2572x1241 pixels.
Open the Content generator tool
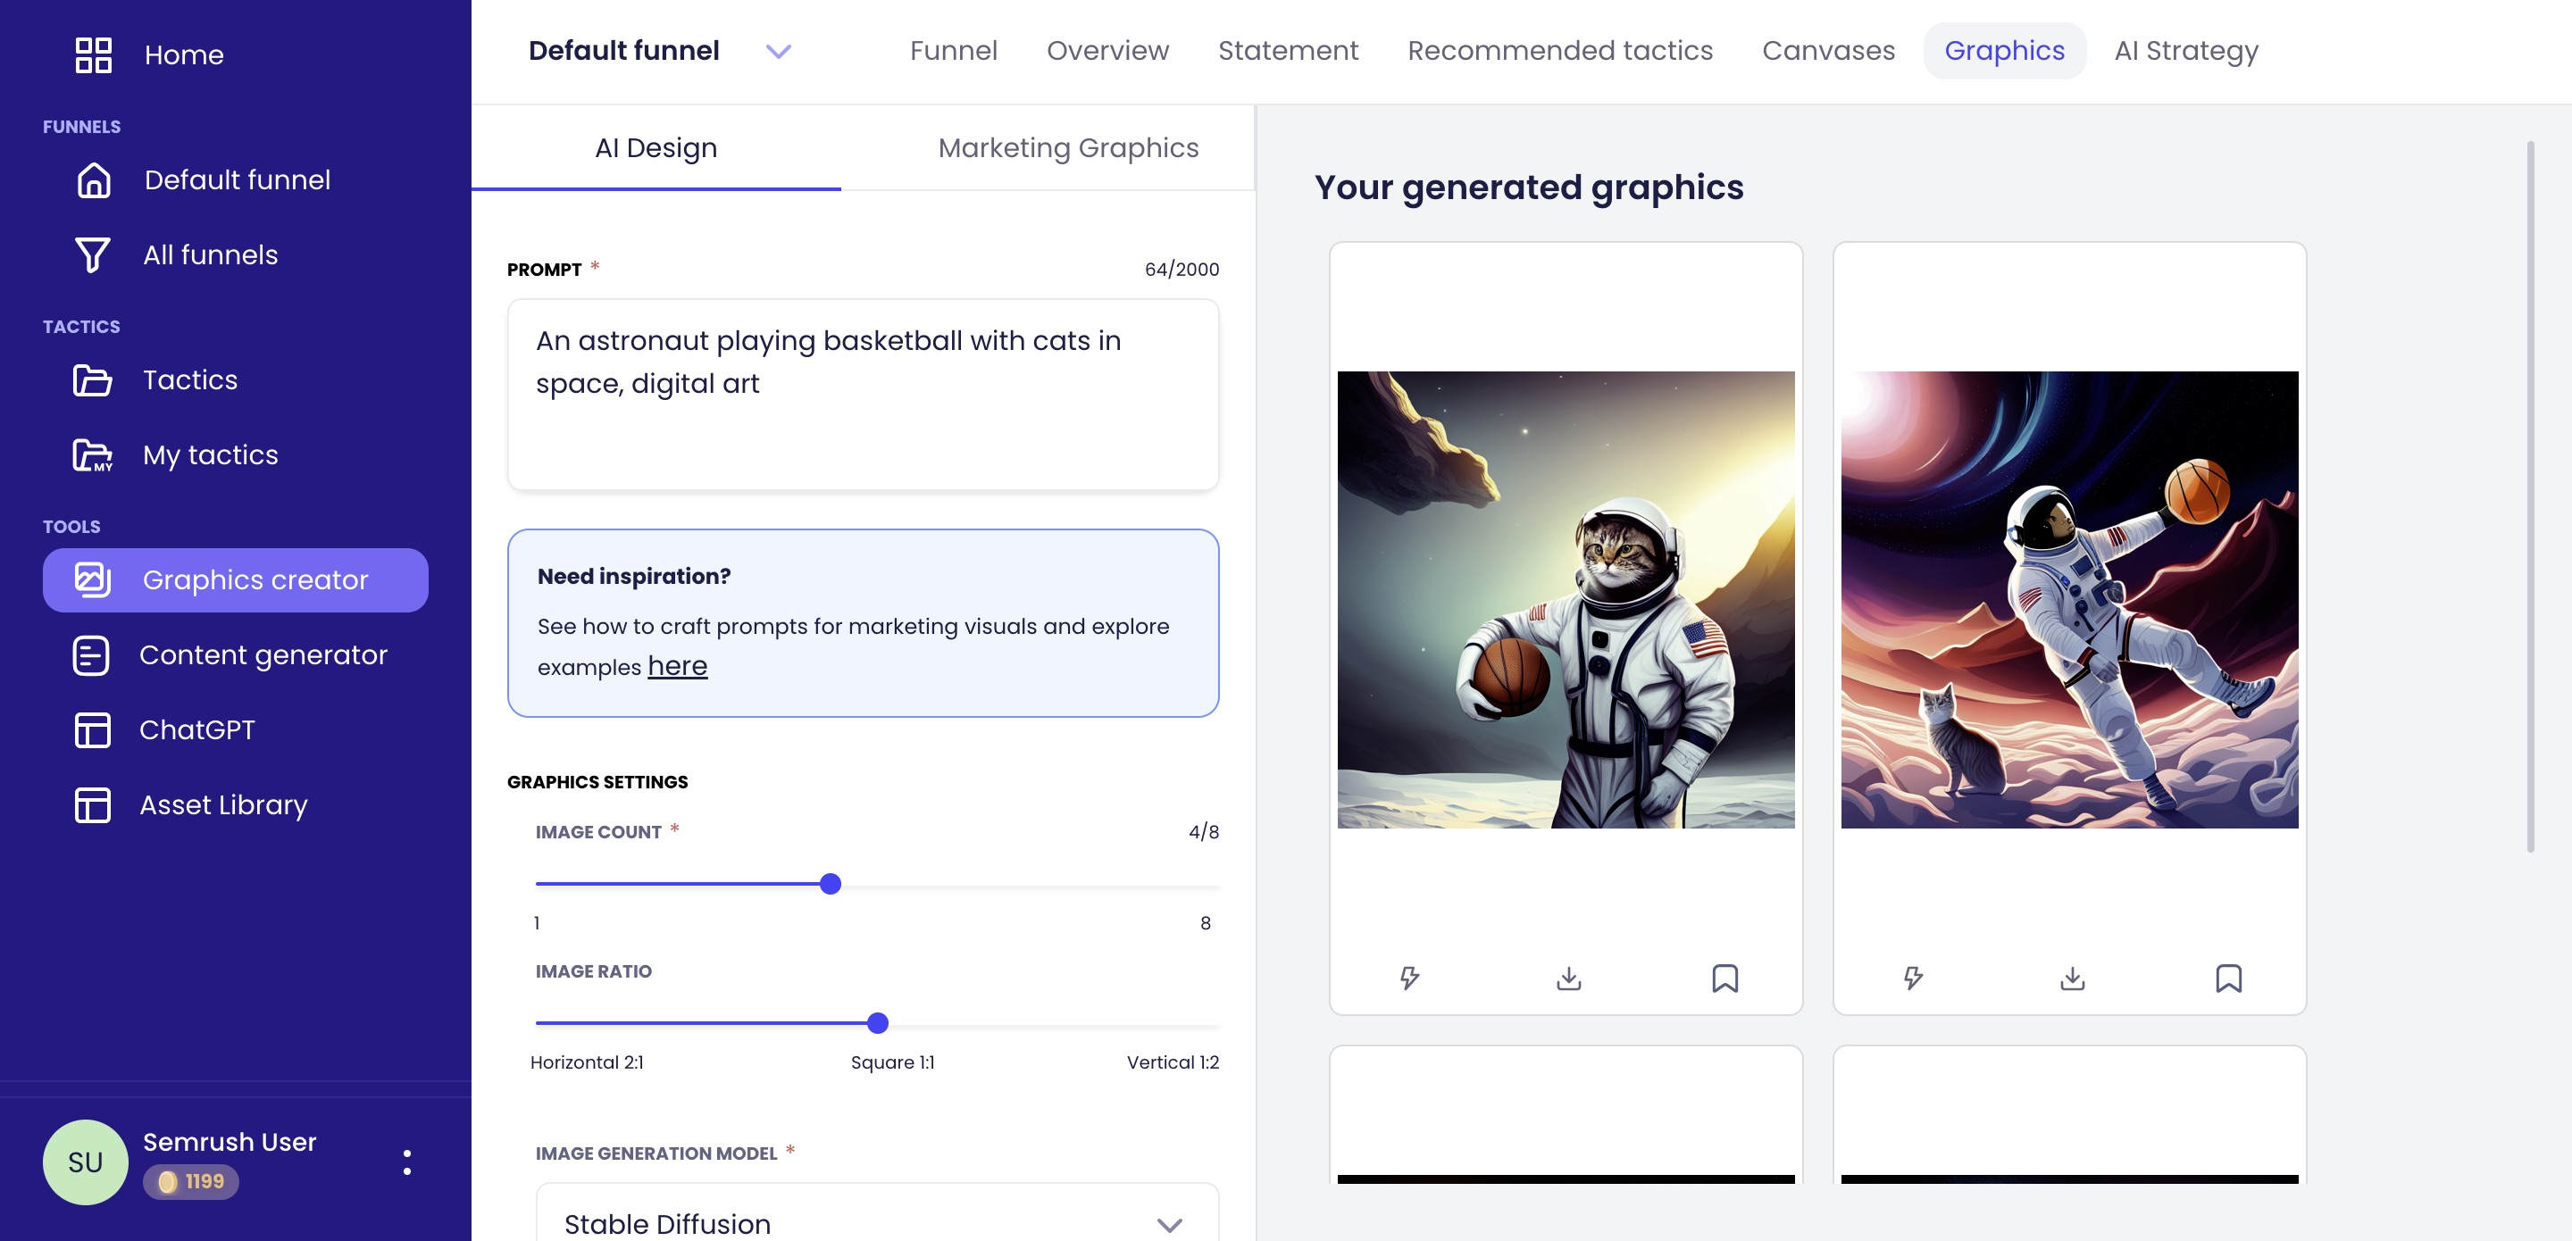pyautogui.click(x=263, y=655)
